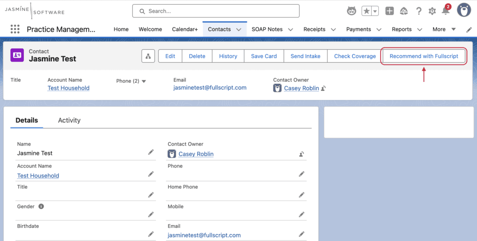Change owner icon next to Casey Roblin in details
477x241 pixels.
[x=301, y=154]
